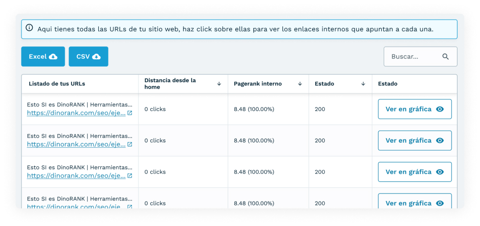Sort by Distancia desde la home arrow
The height and width of the screenshot is (226, 480).
point(219,84)
